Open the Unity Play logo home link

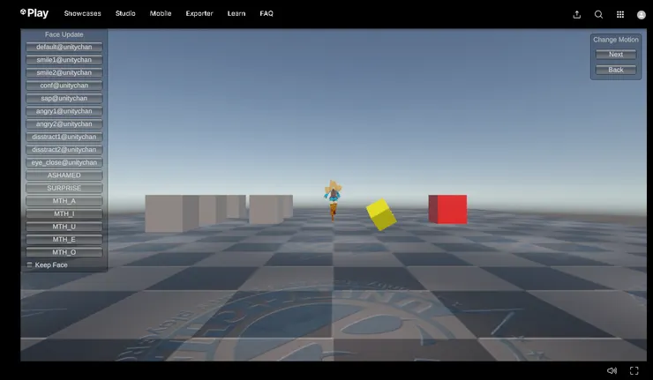point(34,13)
